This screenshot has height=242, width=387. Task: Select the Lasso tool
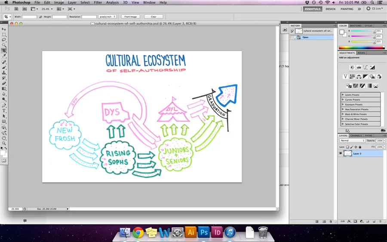pos(4,40)
